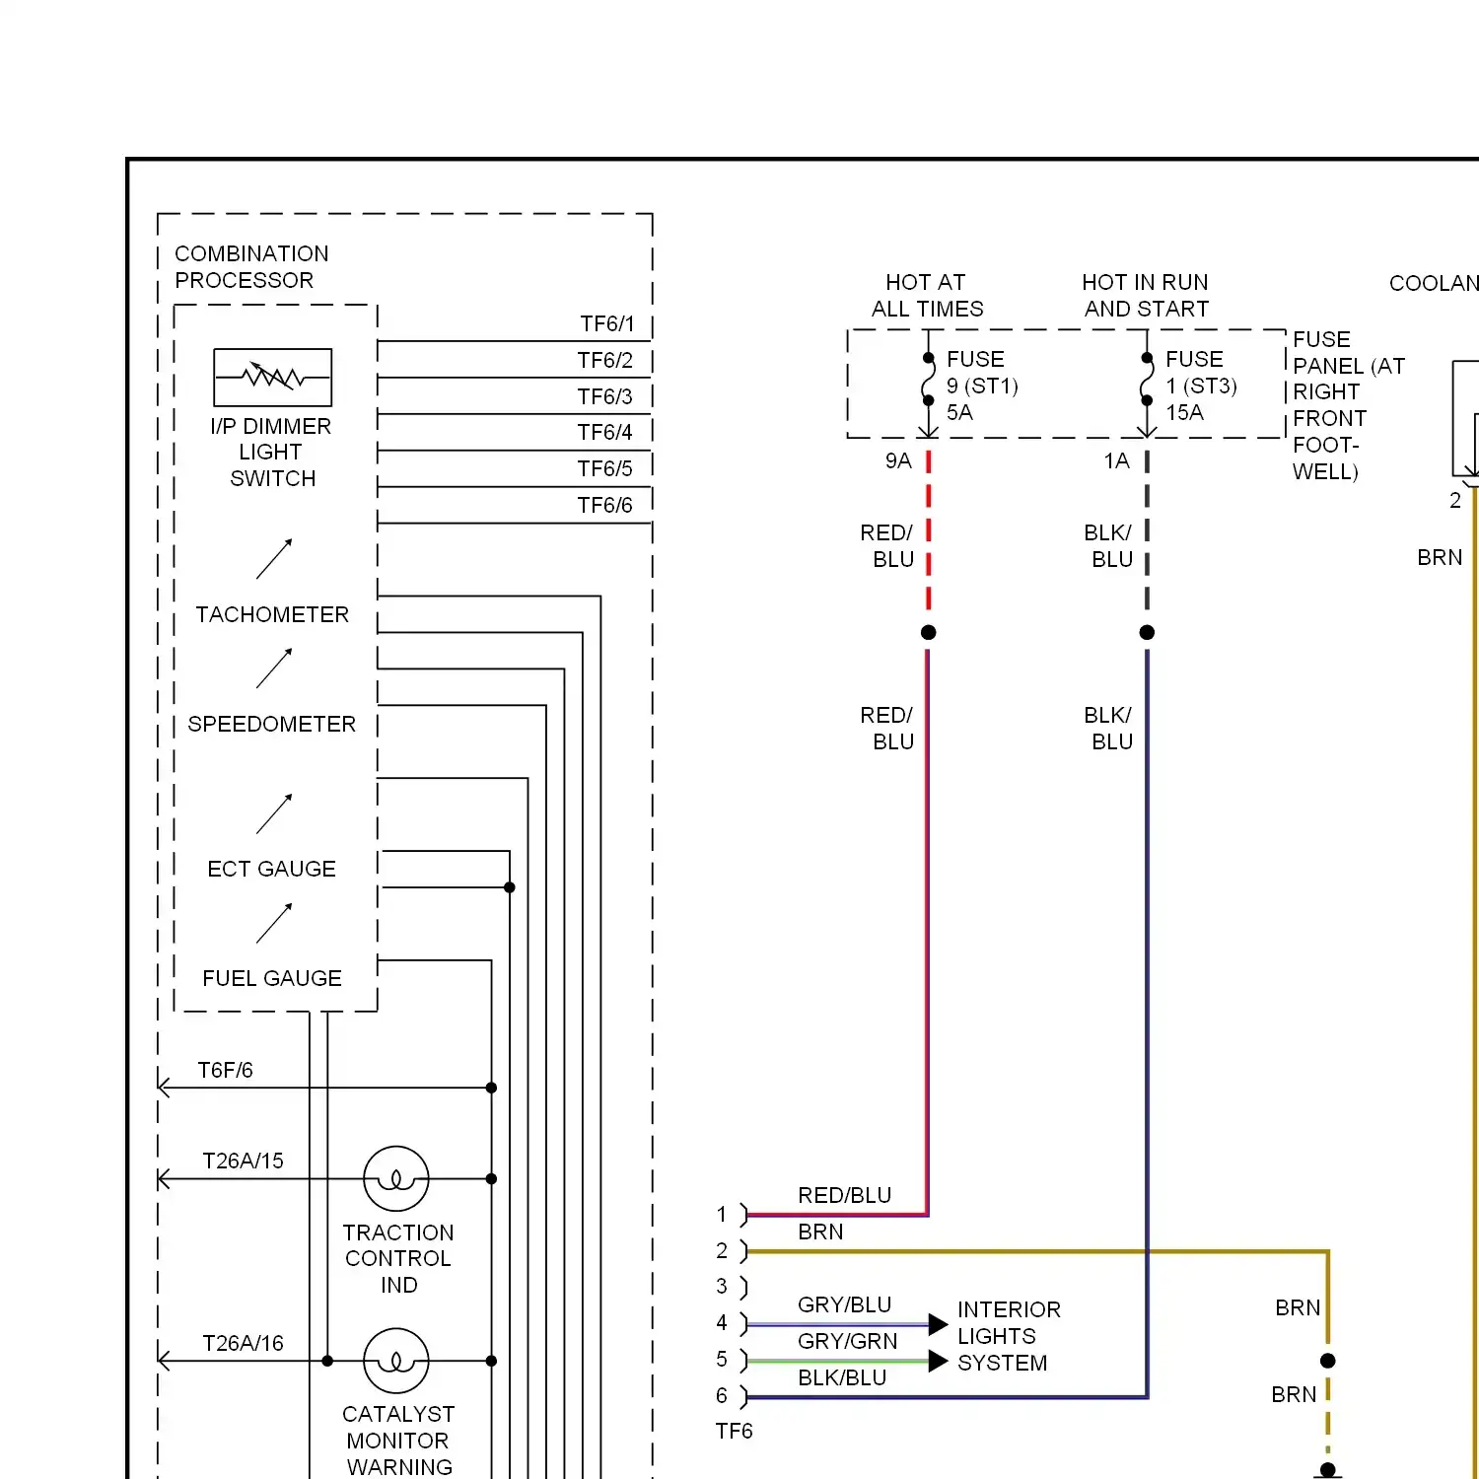Select the TRACTION CONTROL IND text

pyautogui.click(x=398, y=1258)
